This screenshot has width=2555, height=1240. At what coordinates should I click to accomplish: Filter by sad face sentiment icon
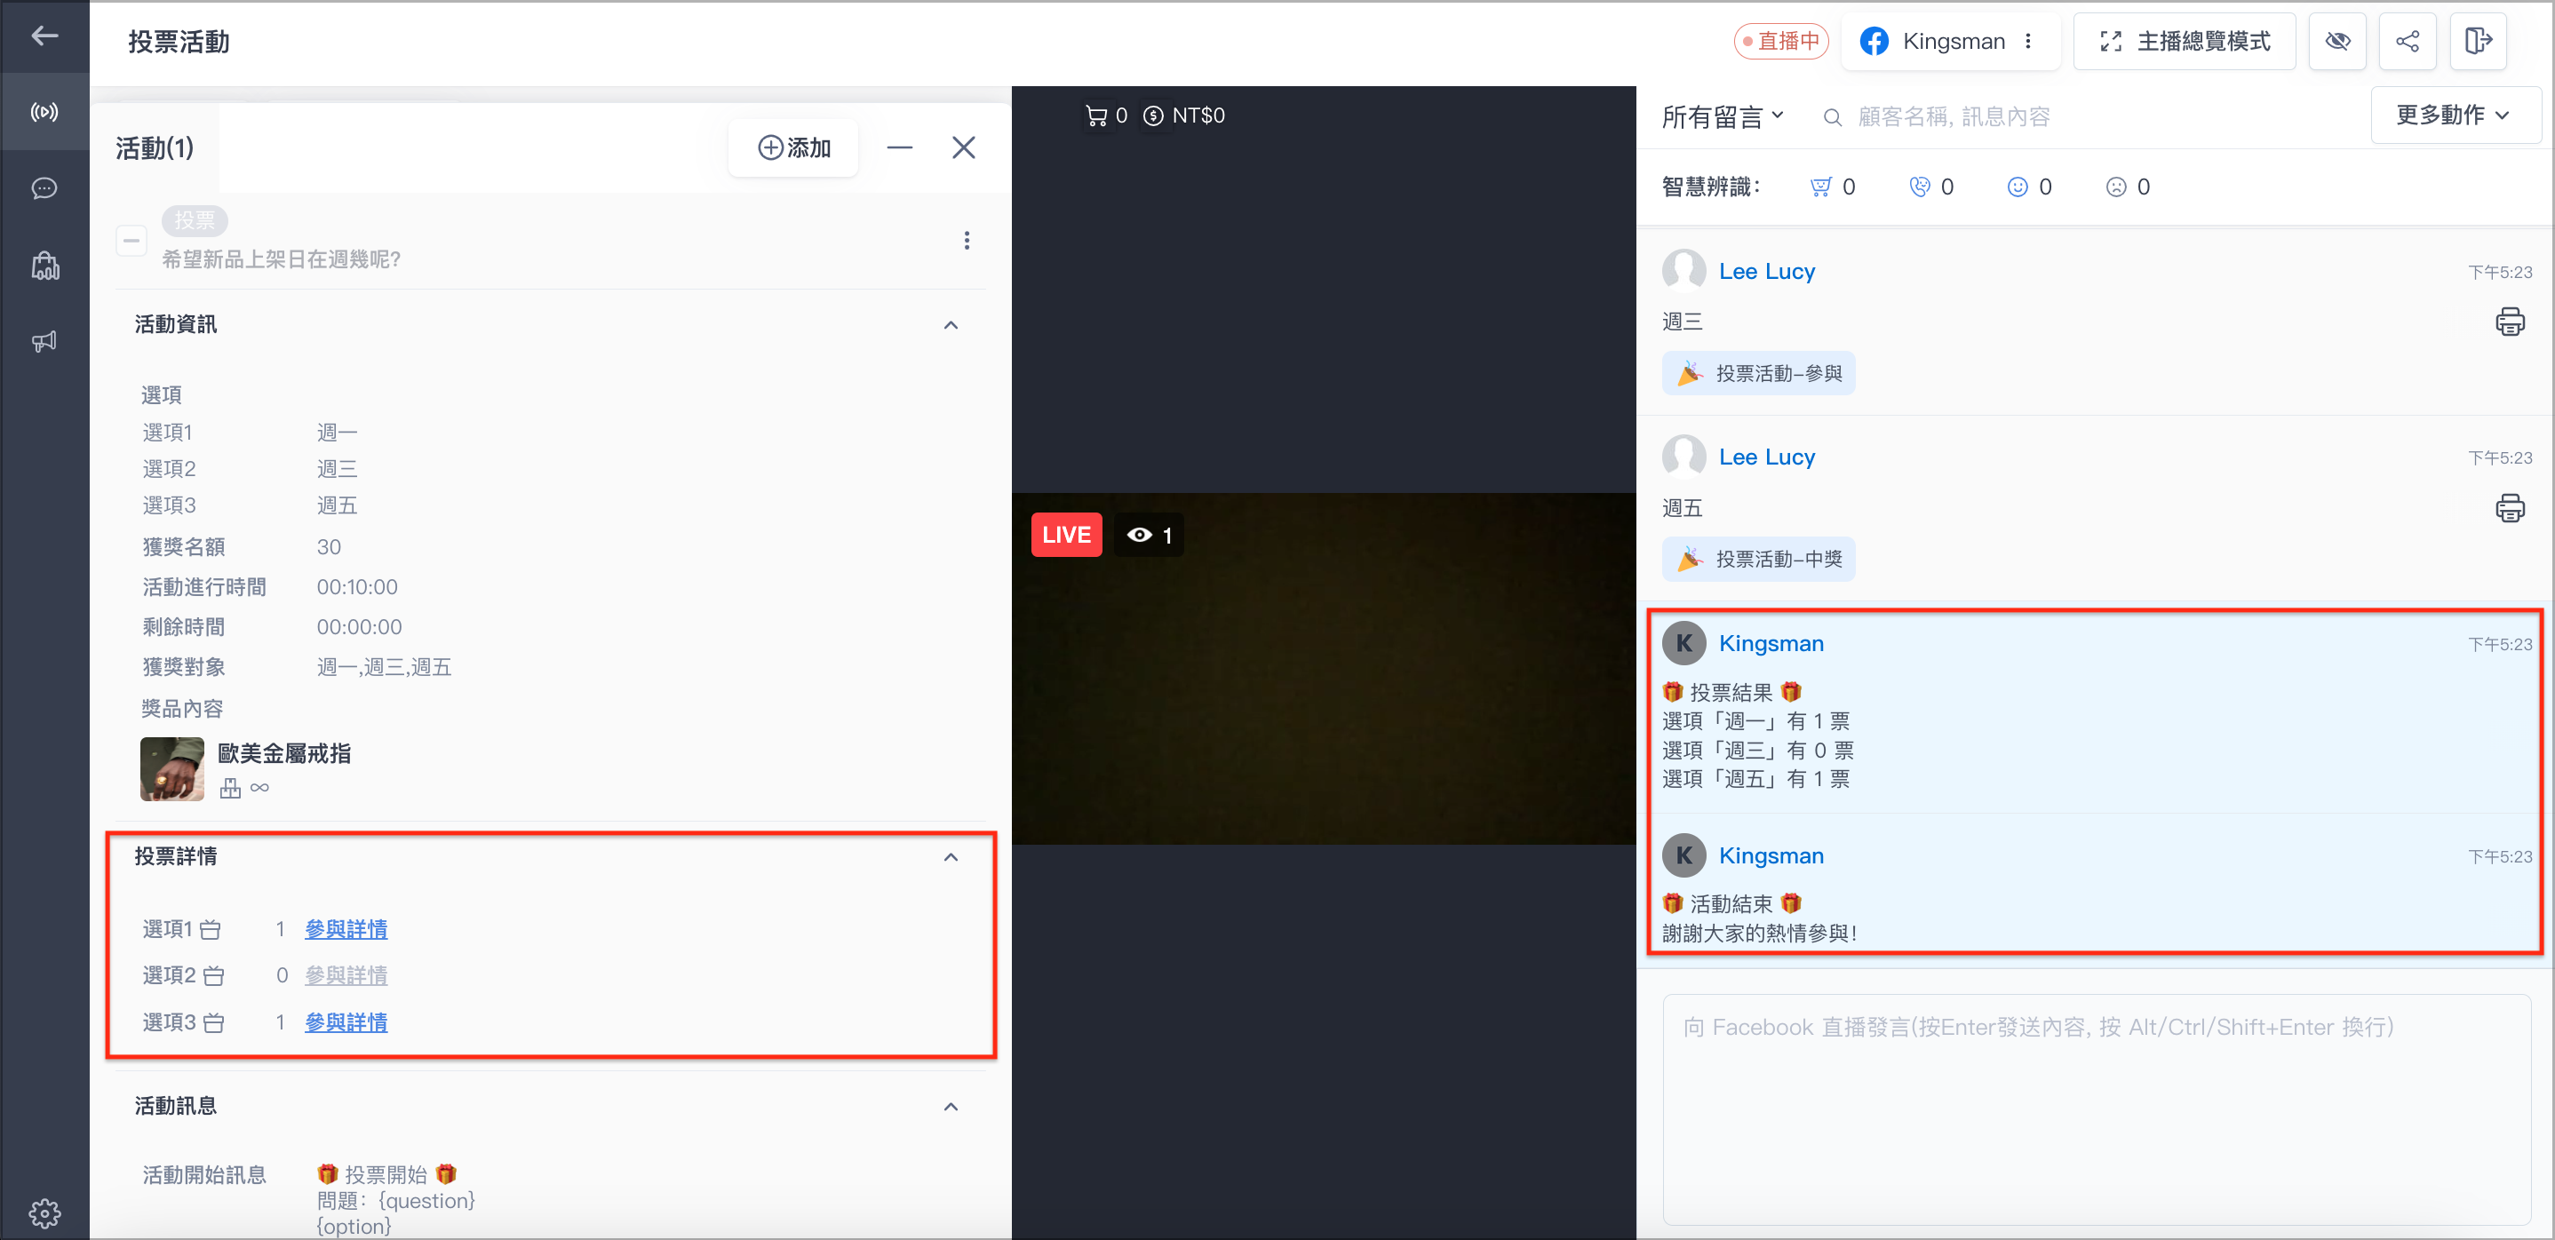point(2115,187)
